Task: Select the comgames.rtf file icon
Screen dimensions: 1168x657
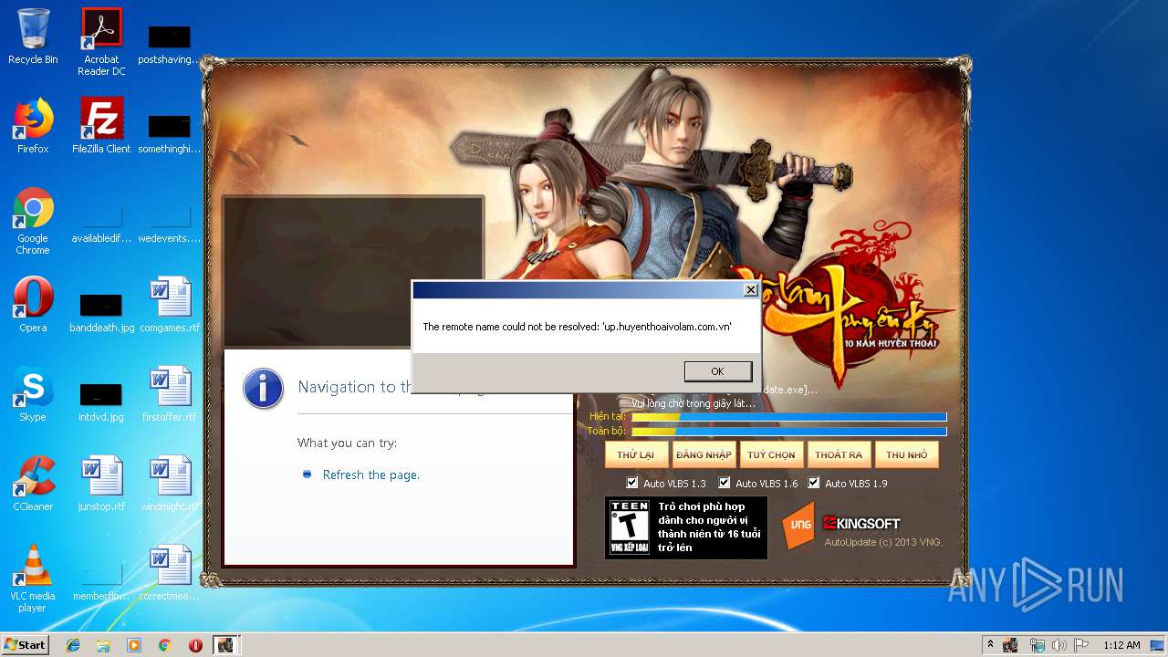Action: [x=170, y=305]
